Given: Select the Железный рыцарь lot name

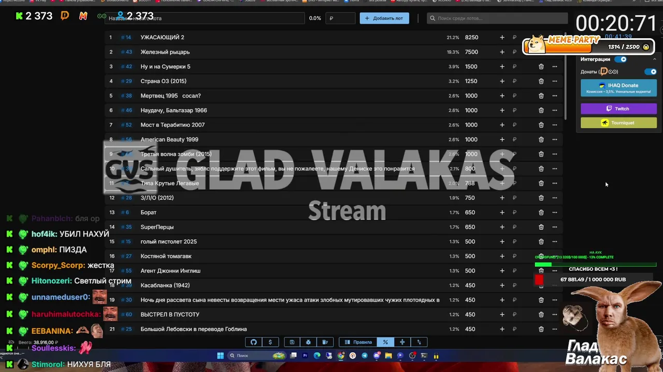Looking at the screenshot, I should (x=165, y=52).
